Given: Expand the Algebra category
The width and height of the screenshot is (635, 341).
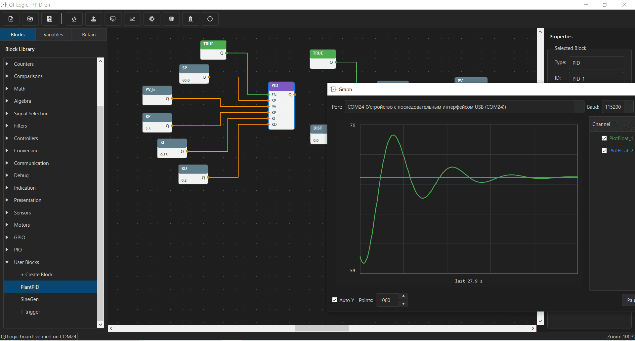Looking at the screenshot, I should pos(7,101).
